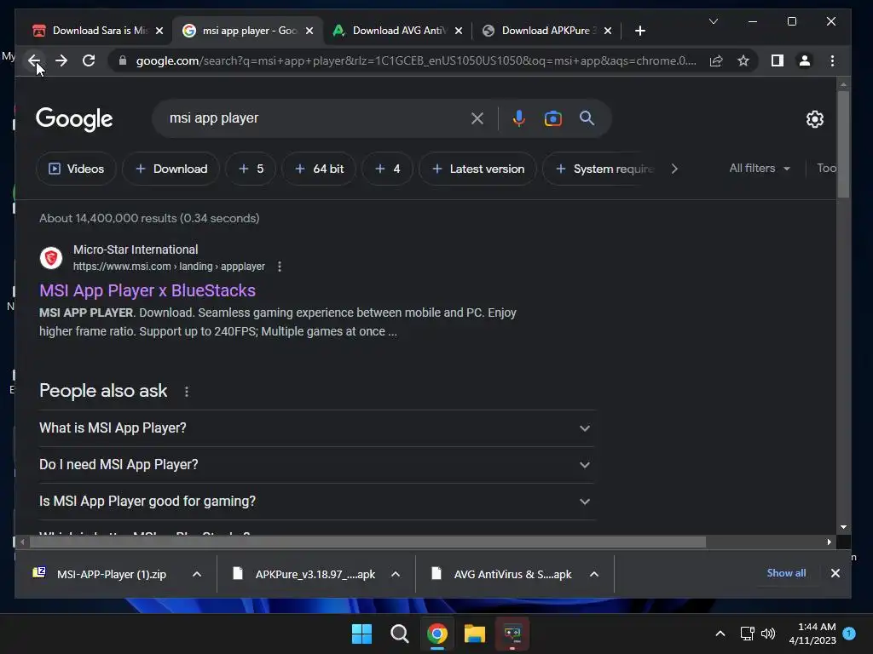Reload the Google search page

pyautogui.click(x=89, y=60)
